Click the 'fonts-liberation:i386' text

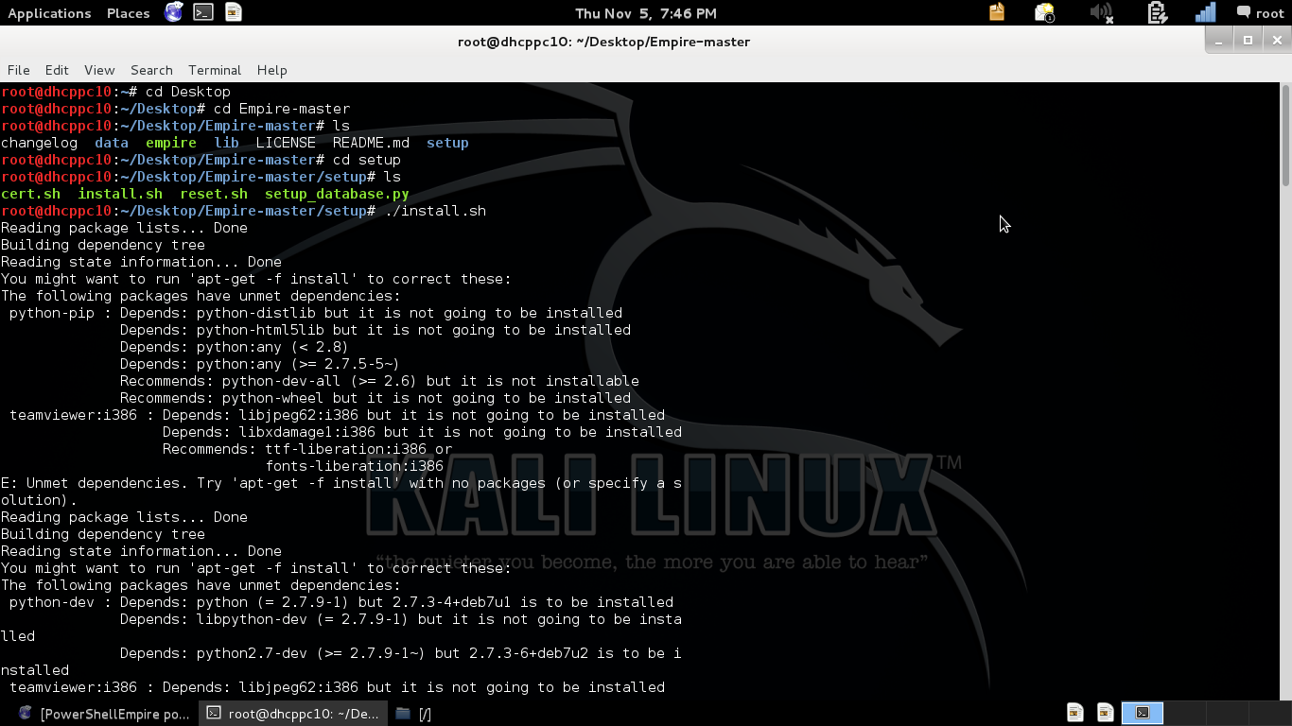354,466
